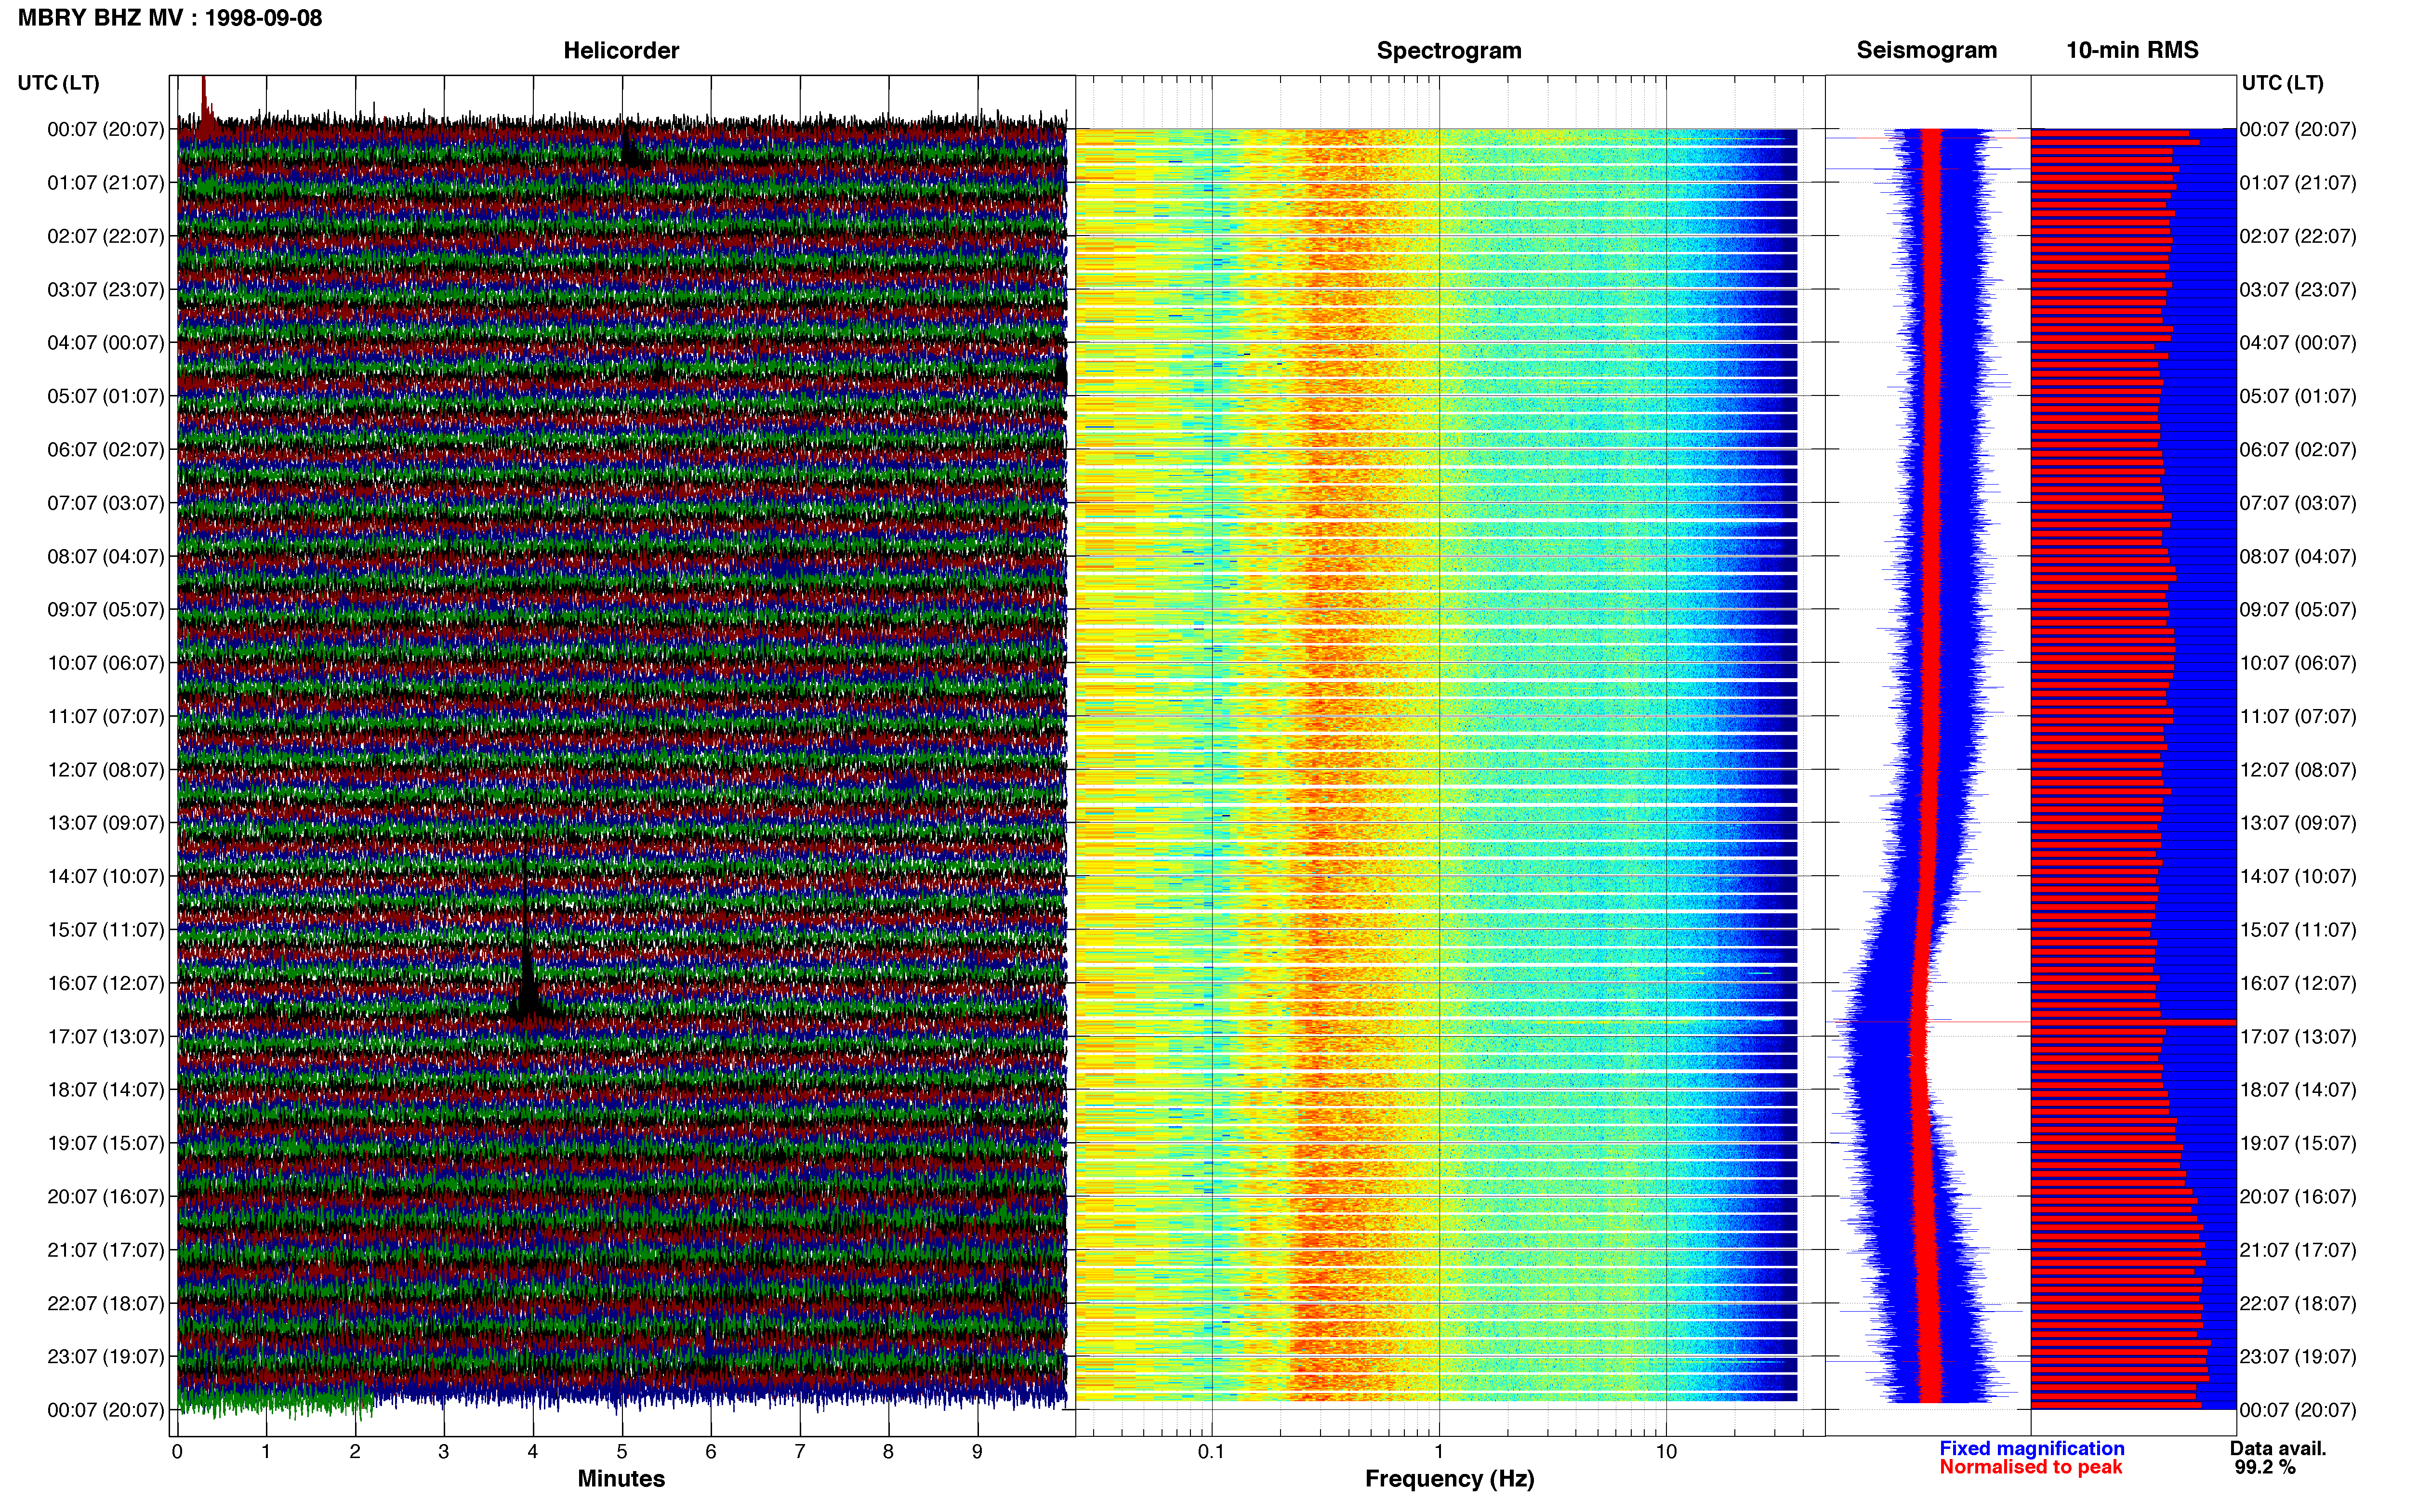This screenshot has height=1512, width=2418.
Task: Click the Normalised to peak legend text
Action: [x=2031, y=1467]
